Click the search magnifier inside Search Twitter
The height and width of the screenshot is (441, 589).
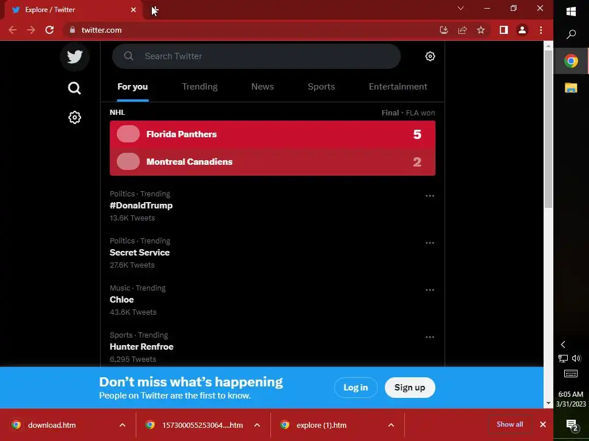click(128, 56)
